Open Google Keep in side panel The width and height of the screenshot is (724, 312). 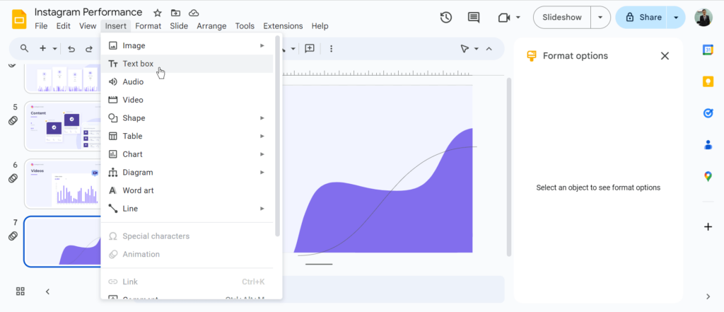708,81
